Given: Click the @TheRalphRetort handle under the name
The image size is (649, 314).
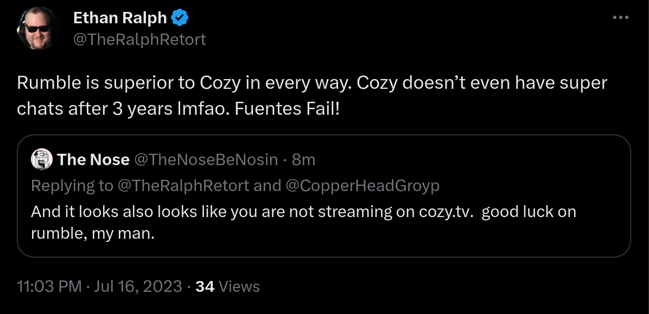Looking at the screenshot, I should pos(139,40).
